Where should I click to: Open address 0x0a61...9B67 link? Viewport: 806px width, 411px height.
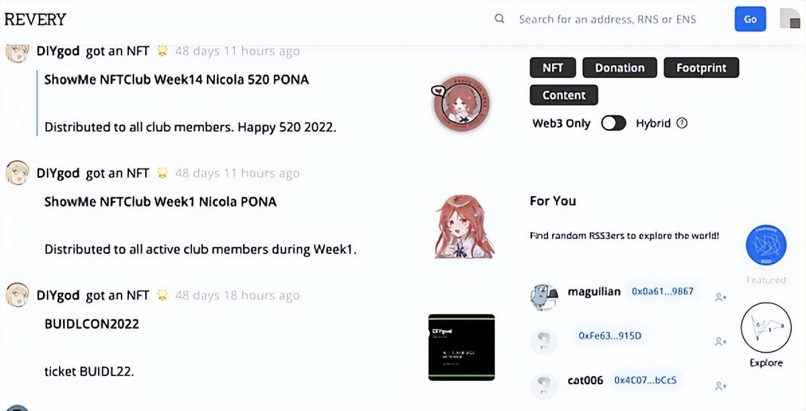(662, 291)
